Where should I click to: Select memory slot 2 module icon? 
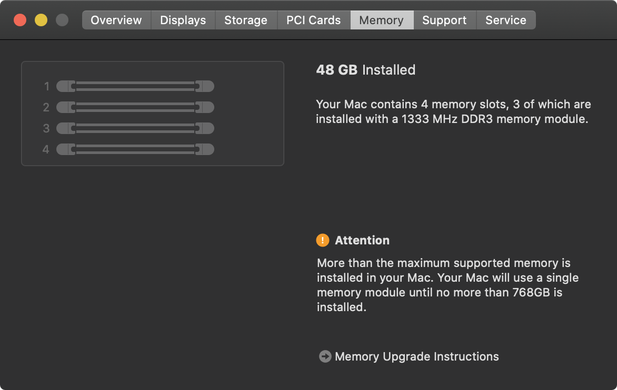point(135,107)
